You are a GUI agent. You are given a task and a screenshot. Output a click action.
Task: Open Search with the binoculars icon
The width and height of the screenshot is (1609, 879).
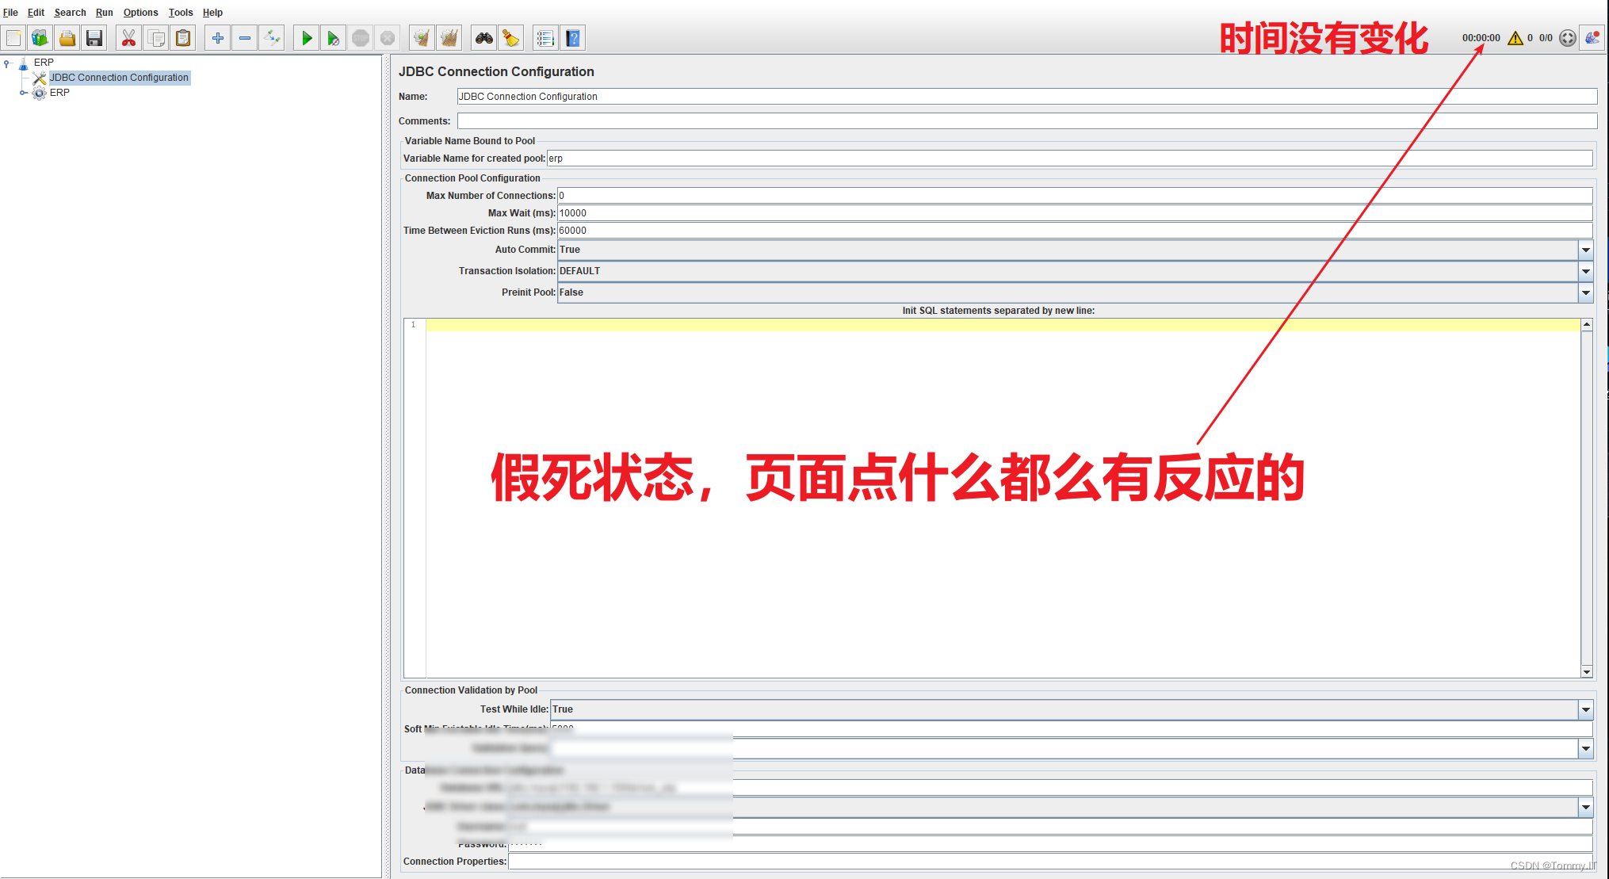(483, 37)
